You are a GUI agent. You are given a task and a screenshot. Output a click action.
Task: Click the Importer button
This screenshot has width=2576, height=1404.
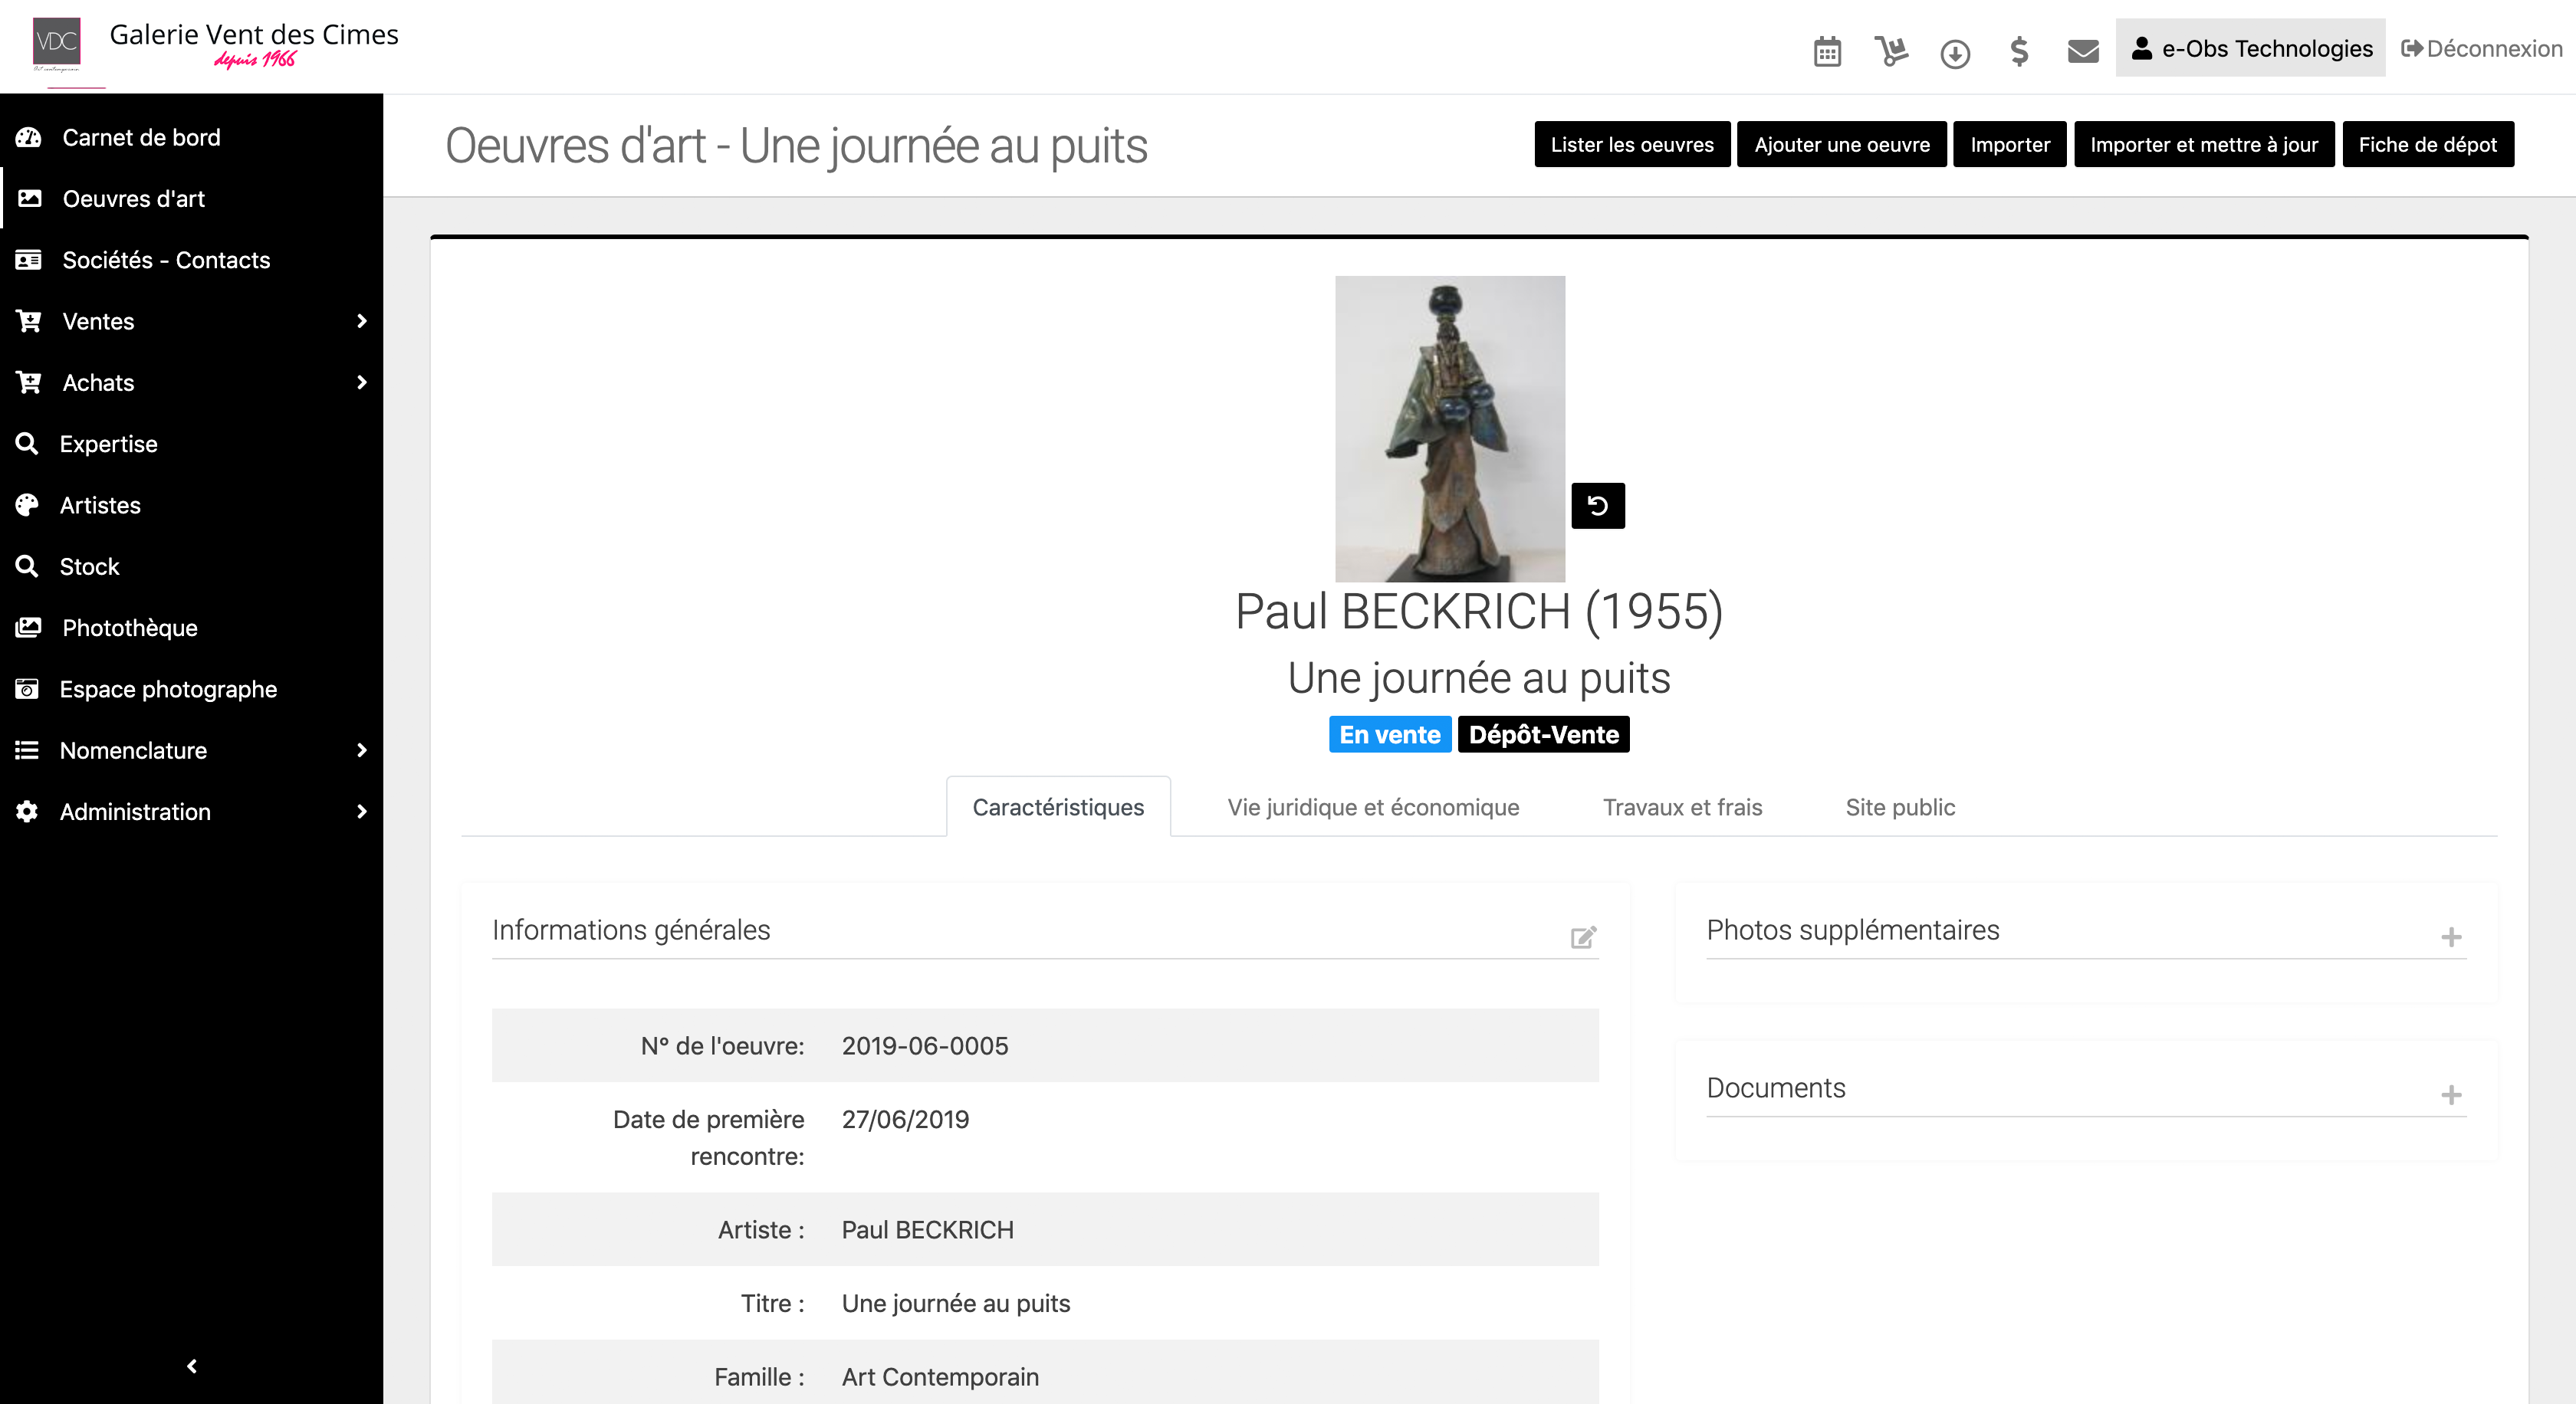[x=2010, y=145]
